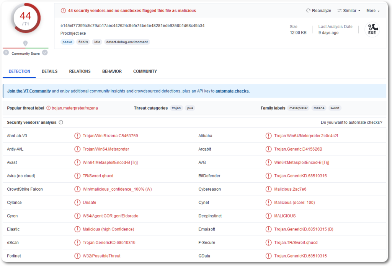Switch to the Behavior tab
The image size is (392, 266).
(x=112, y=71)
